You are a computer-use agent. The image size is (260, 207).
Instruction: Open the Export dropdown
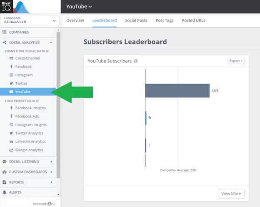[x=236, y=61]
